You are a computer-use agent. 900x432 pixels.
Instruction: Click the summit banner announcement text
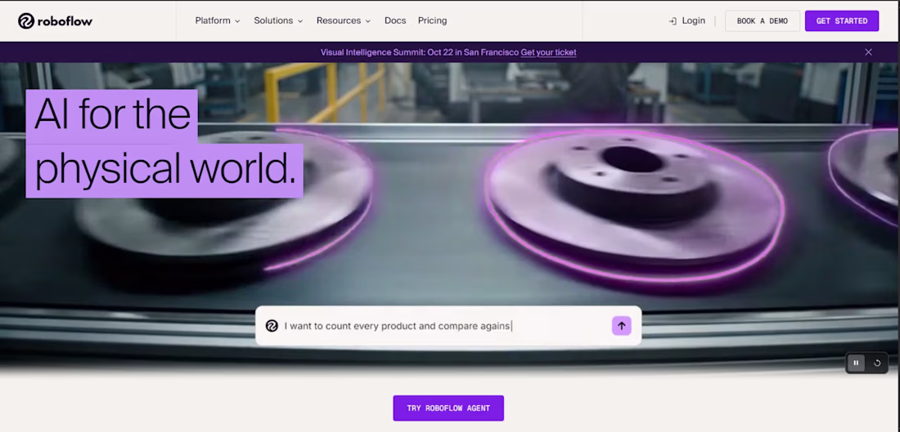point(420,52)
